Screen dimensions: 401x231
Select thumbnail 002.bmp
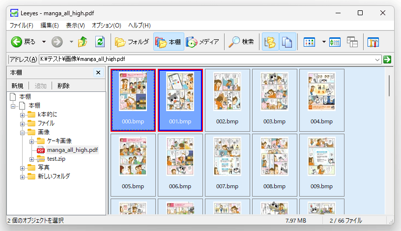pos(228,100)
